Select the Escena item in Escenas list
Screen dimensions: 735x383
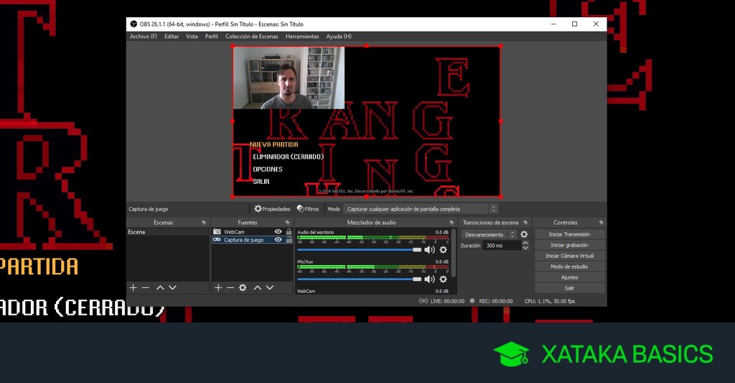[x=168, y=232]
